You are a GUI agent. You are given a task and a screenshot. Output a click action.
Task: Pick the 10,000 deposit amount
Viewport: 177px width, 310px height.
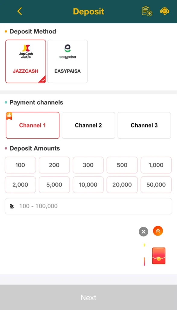coord(88,185)
